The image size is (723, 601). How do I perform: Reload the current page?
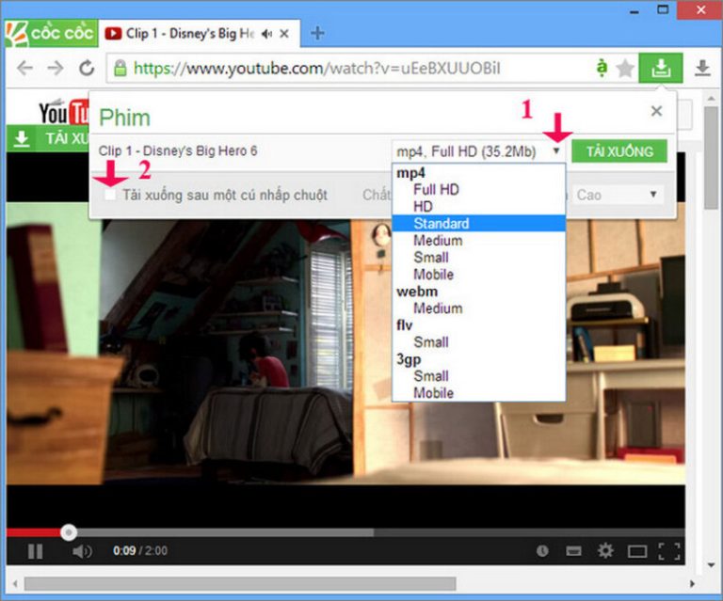(x=87, y=68)
